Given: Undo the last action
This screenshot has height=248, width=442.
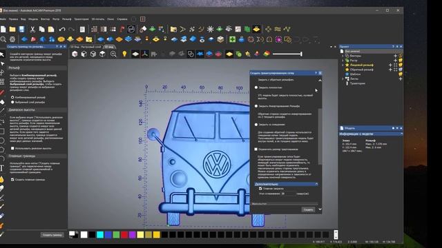Looking at the screenshot, I should point(62,29).
